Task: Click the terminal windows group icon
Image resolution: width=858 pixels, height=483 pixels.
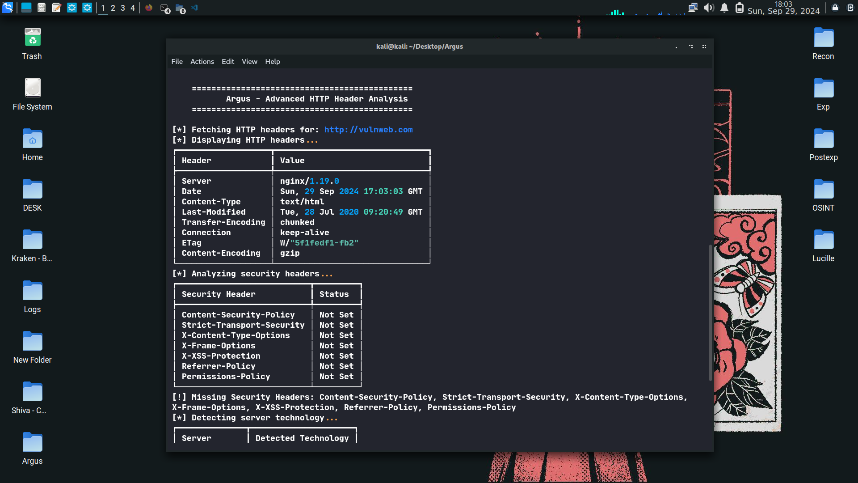Action: tap(165, 8)
